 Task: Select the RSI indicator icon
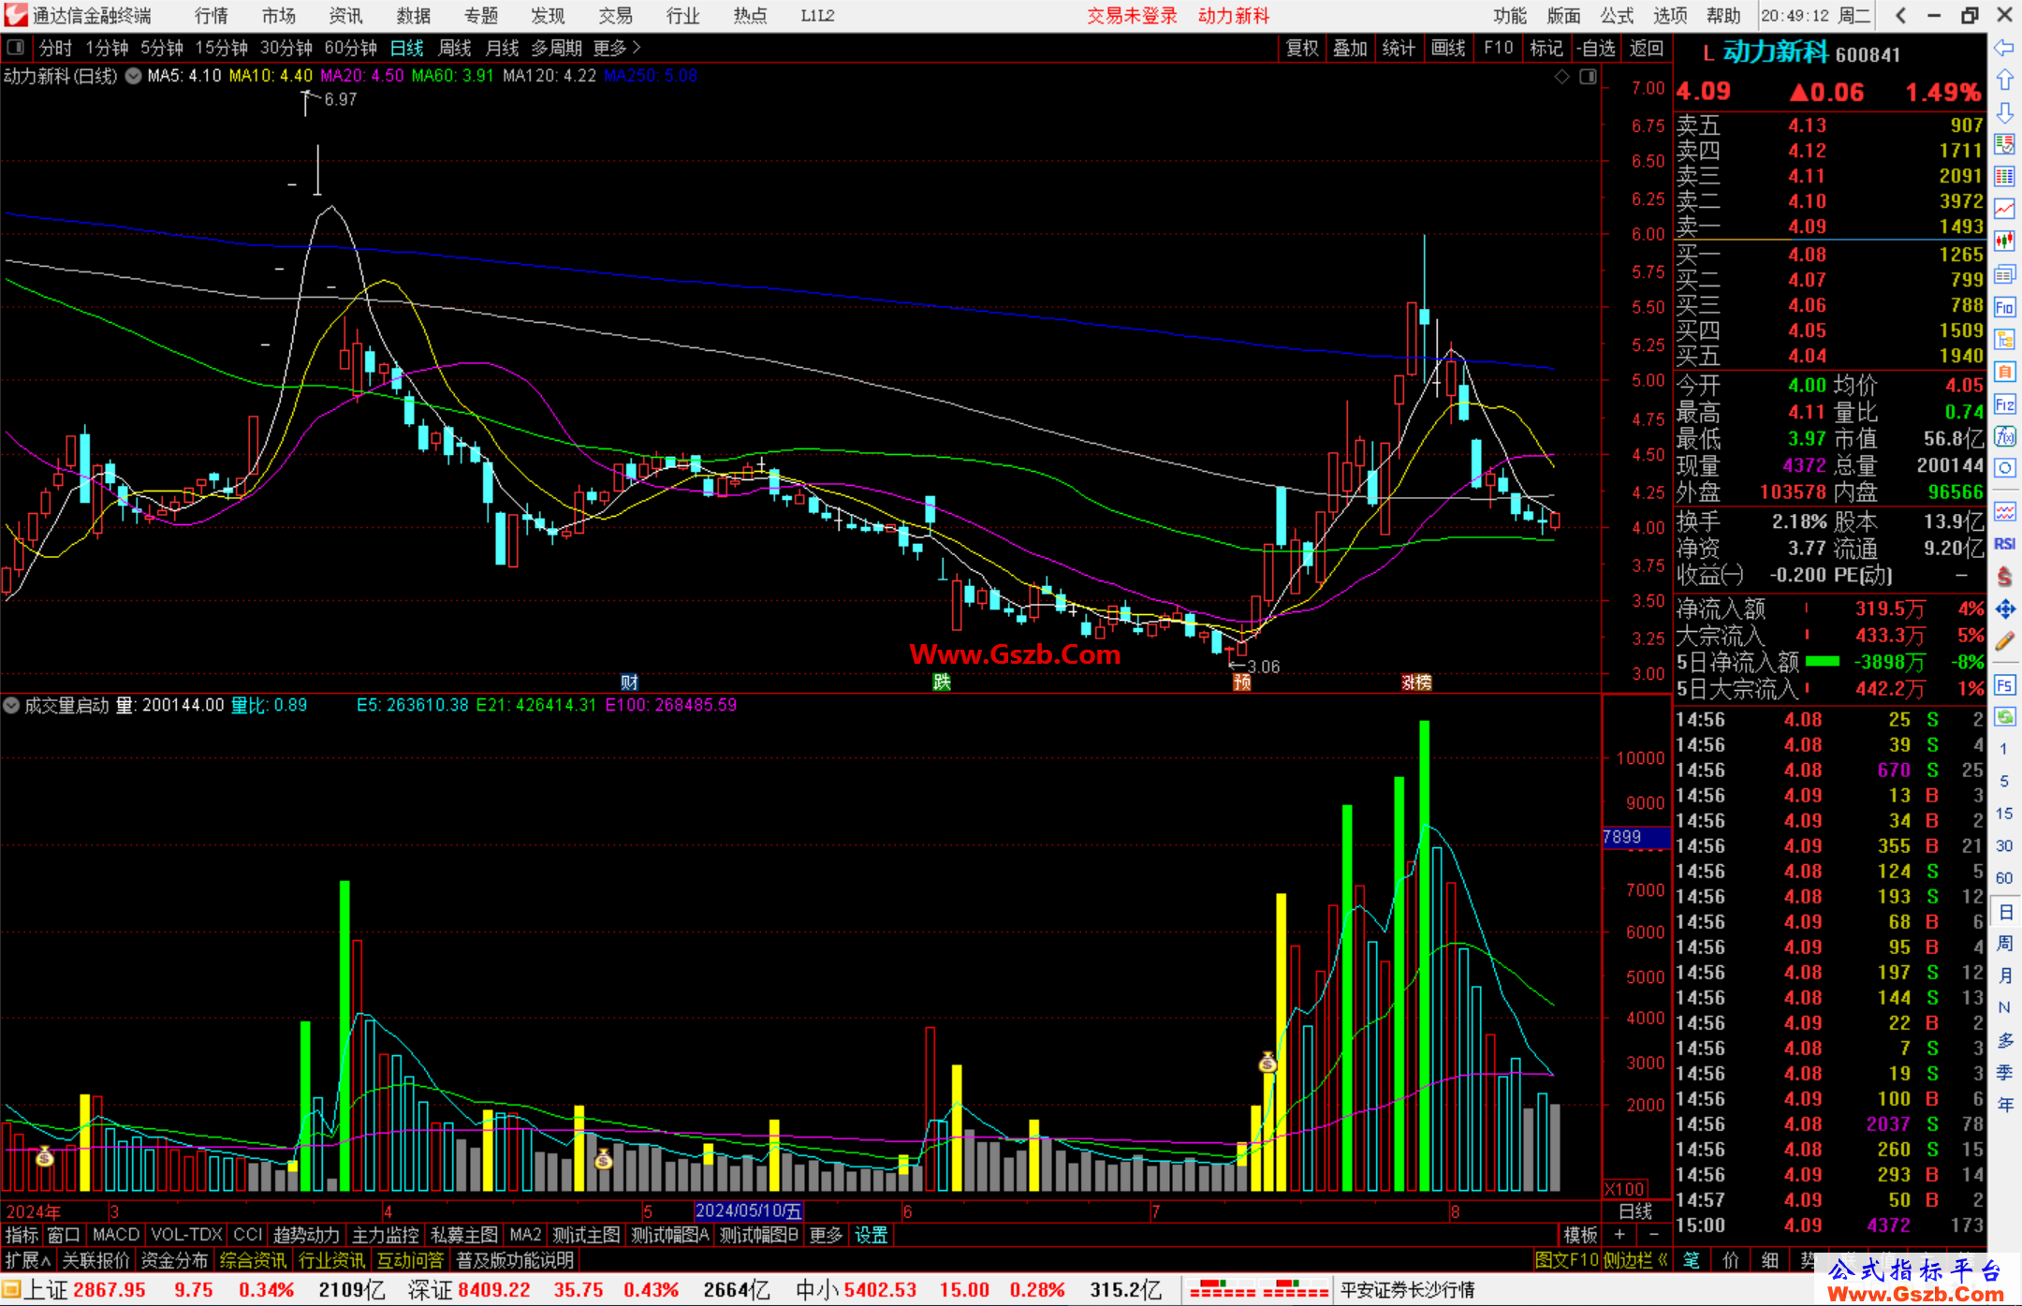[2004, 544]
